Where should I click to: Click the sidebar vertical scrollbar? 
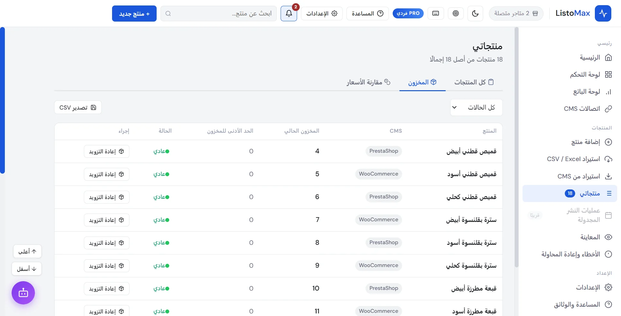(x=517, y=148)
